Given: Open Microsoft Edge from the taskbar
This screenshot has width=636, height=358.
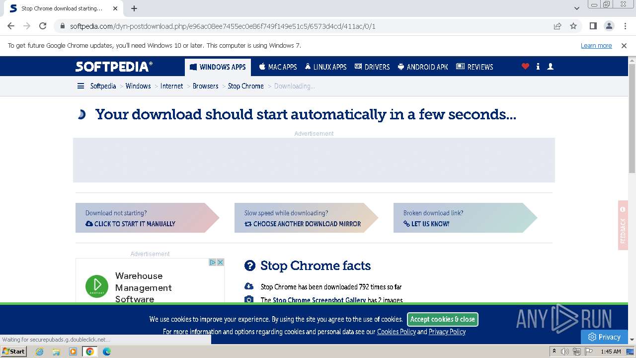Looking at the screenshot, I should pyautogui.click(x=106, y=352).
